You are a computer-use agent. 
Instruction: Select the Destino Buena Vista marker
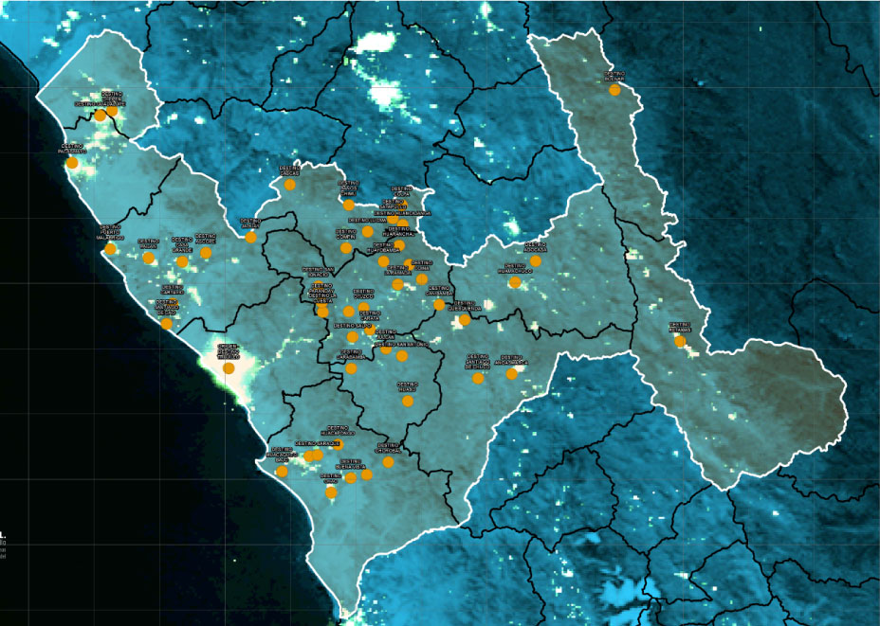tap(351, 477)
